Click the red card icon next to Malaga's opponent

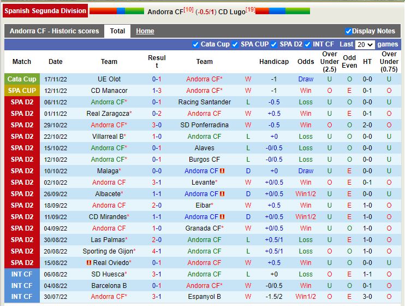[222, 171]
